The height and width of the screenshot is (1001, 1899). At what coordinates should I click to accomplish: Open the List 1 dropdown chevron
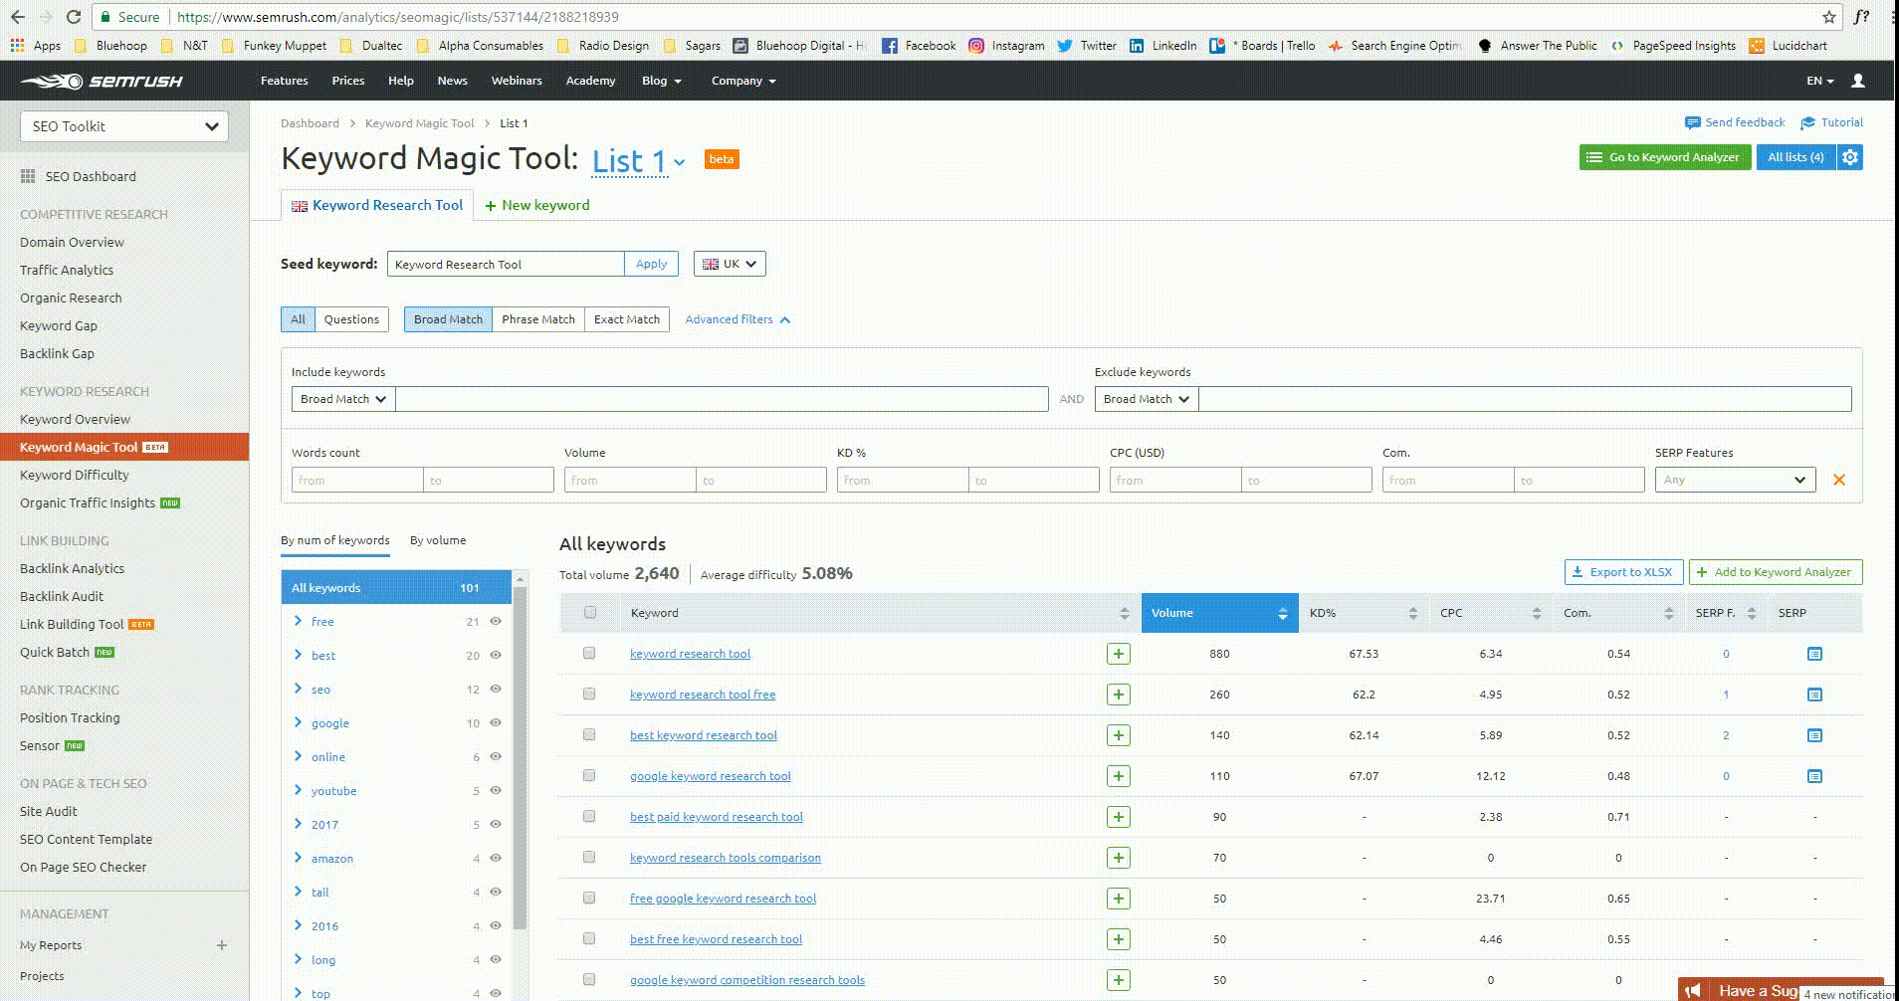point(679,162)
